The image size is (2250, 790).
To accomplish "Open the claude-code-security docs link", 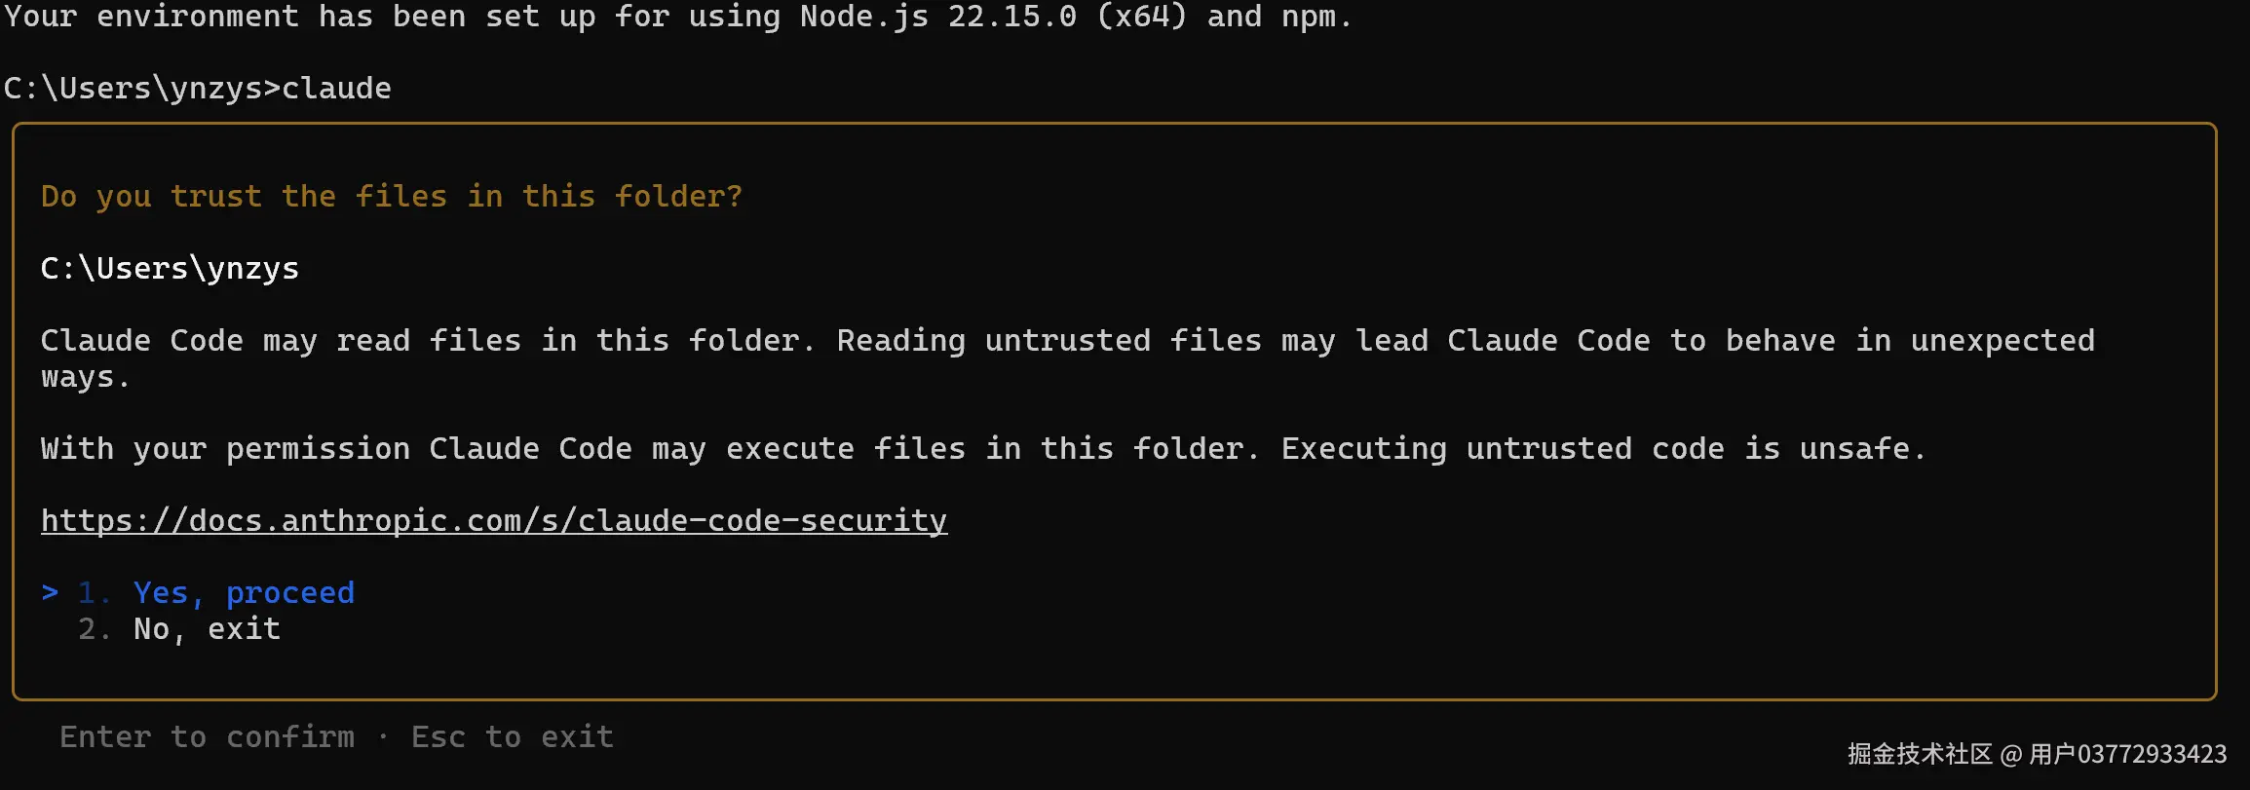I will click(493, 520).
